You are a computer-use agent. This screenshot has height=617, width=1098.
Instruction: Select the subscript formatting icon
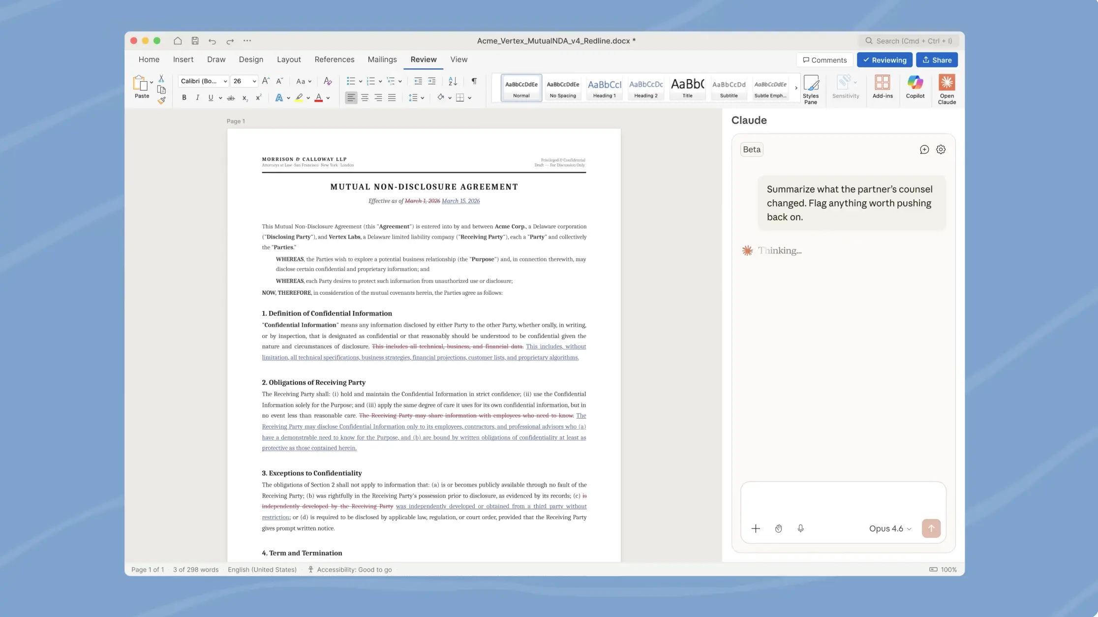[x=244, y=98]
